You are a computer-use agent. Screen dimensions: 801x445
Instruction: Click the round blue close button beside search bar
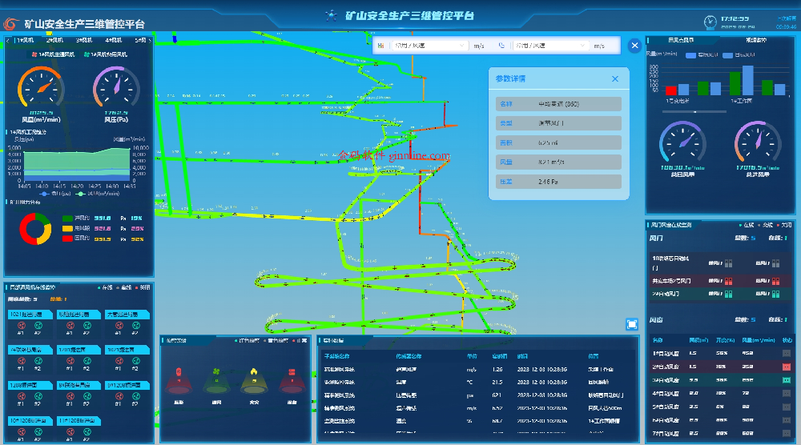click(x=635, y=46)
